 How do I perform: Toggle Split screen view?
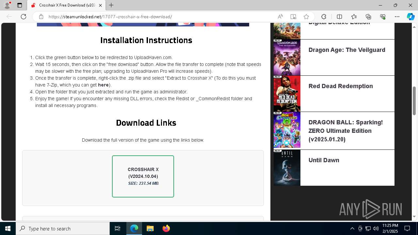point(339,17)
